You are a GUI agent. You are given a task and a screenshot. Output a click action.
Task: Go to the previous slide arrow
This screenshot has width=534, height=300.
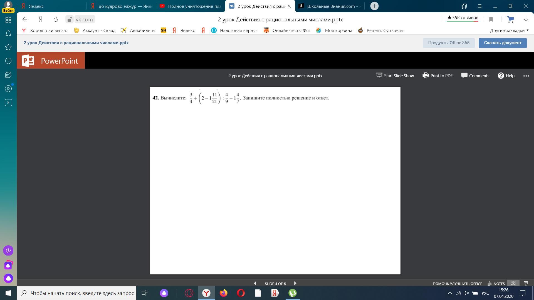pos(255,283)
